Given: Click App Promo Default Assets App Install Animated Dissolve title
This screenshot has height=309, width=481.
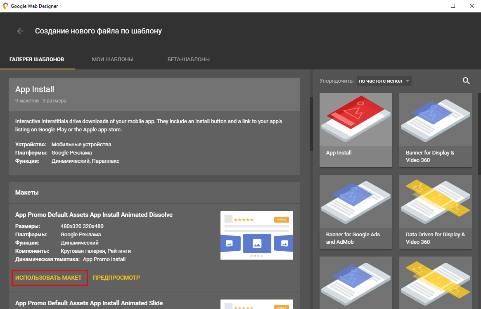Looking at the screenshot, I should tap(94, 215).
